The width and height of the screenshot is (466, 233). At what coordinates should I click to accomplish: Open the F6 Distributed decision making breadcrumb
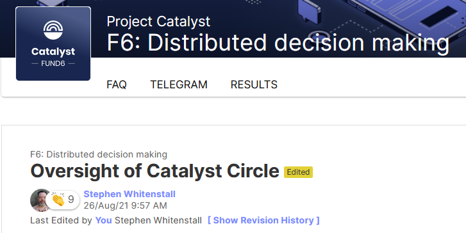(99, 154)
